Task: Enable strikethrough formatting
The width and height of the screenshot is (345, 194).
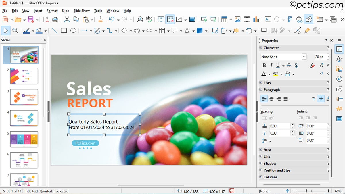Action: [288, 65]
